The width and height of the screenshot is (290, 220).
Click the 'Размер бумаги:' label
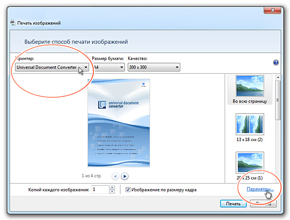[x=108, y=58]
